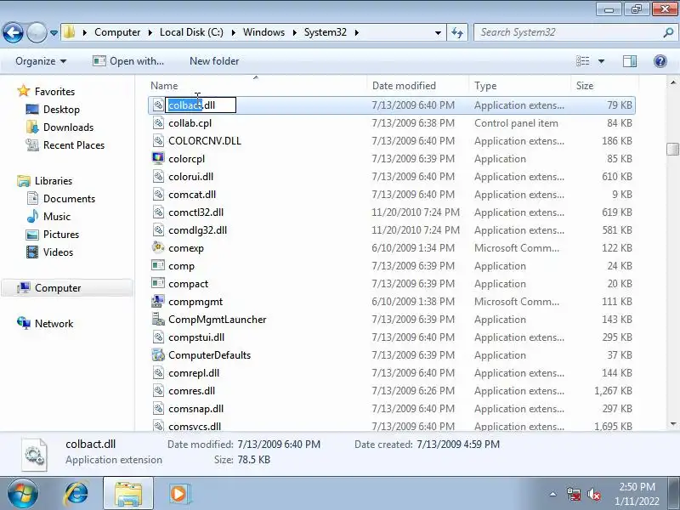Image resolution: width=680 pixels, height=510 pixels.
Task: Select the compmgmt console icon
Action: pos(158,301)
